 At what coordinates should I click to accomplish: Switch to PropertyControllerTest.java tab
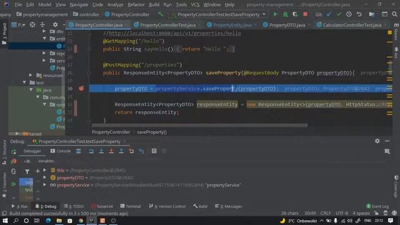pyautogui.click(x=168, y=25)
